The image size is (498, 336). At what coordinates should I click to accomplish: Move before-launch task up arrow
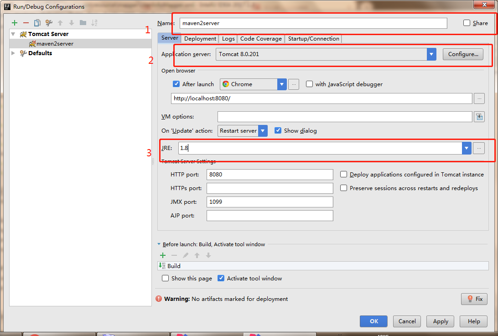pos(197,255)
